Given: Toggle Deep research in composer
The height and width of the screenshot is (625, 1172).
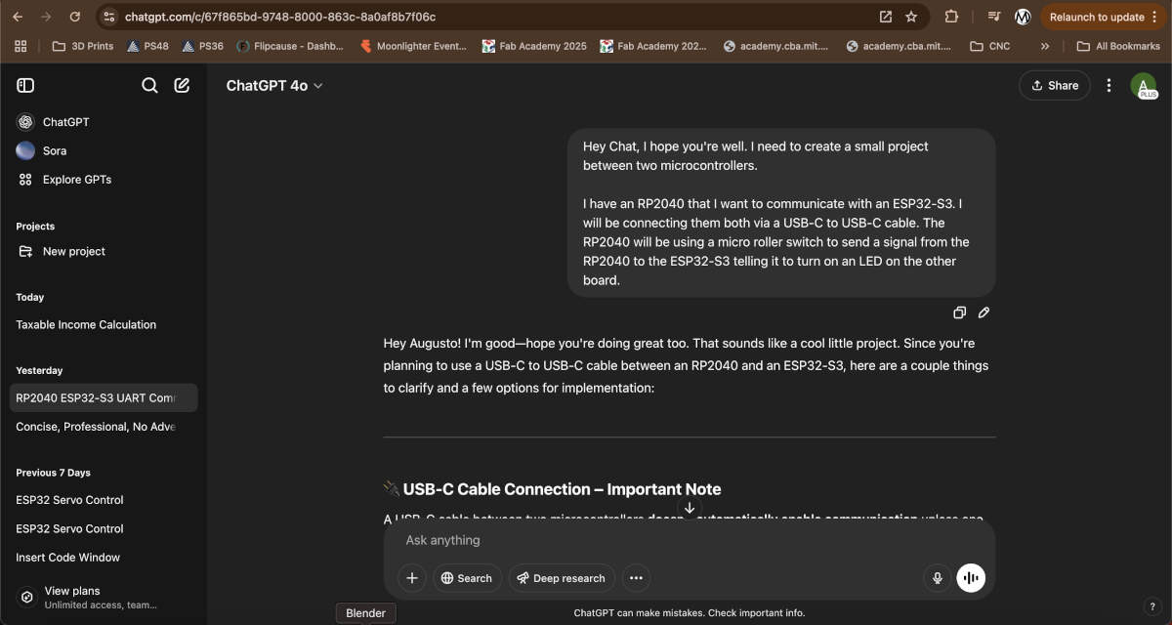Looking at the screenshot, I should coord(562,578).
